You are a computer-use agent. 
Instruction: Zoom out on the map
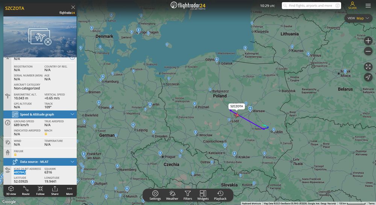[x=368, y=51]
